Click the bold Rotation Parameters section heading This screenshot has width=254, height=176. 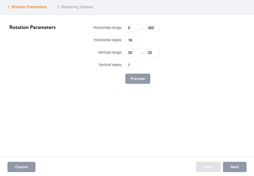(x=32, y=28)
